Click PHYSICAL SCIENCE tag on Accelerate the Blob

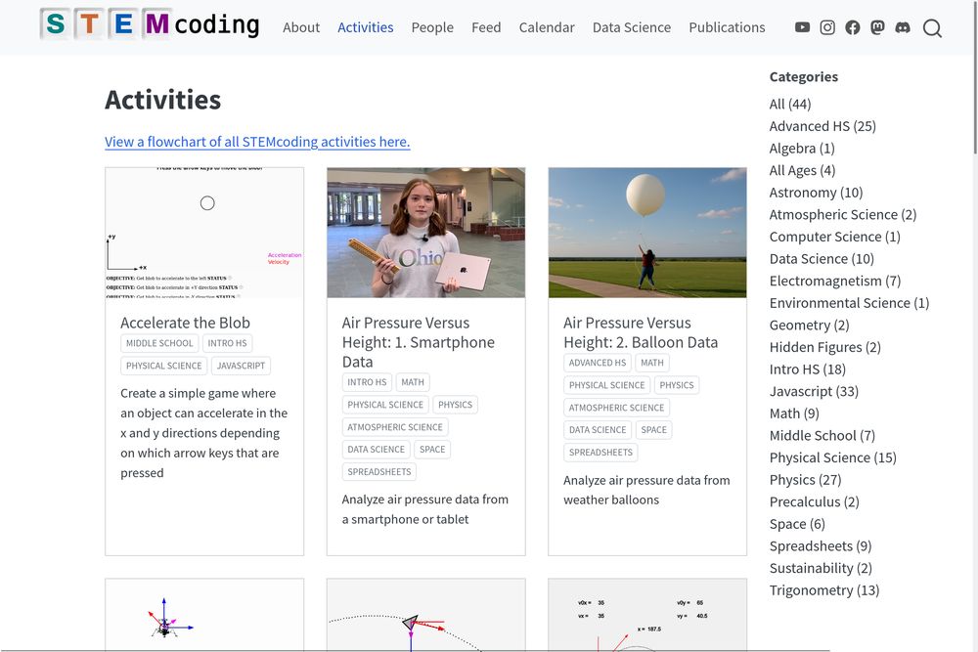164,366
